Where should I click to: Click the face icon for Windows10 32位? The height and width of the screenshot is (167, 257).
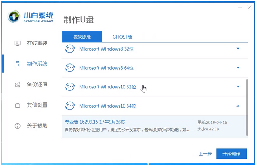[70, 87]
